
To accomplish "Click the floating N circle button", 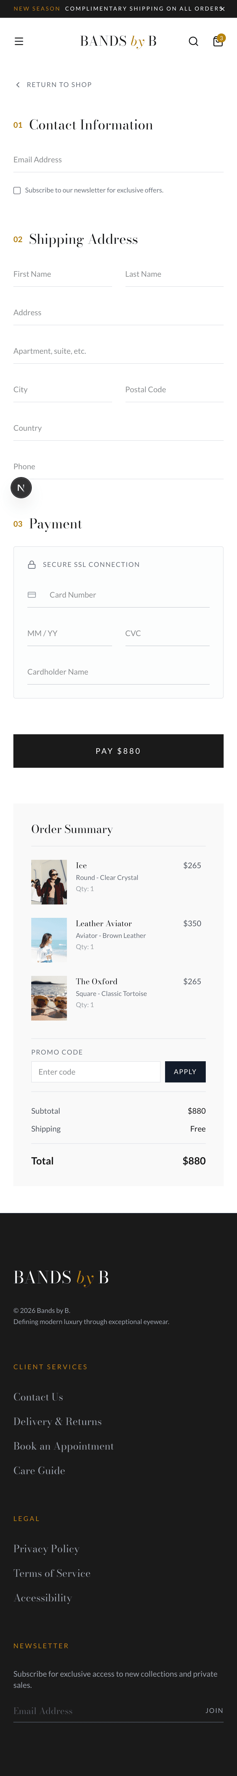I will click(21, 487).
